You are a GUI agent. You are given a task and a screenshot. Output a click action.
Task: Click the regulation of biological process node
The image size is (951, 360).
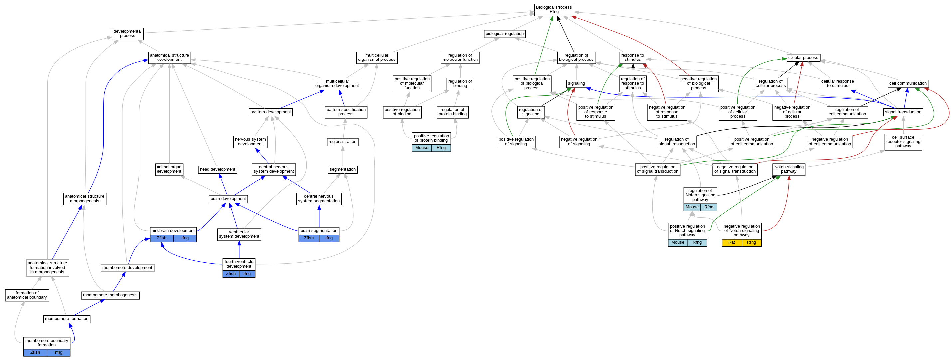pyautogui.click(x=576, y=58)
